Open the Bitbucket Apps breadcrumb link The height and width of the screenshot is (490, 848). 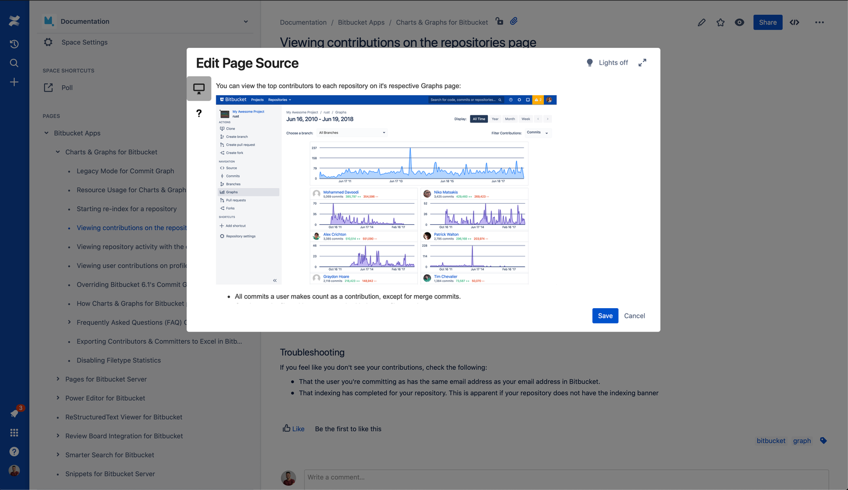tap(361, 22)
